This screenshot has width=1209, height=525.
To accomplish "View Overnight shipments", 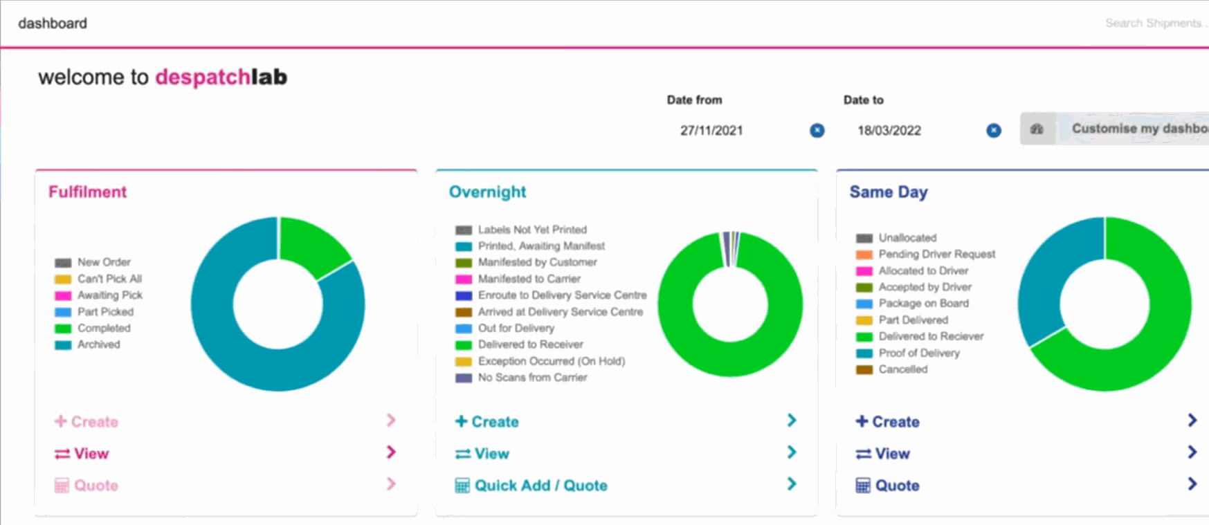I will [482, 453].
